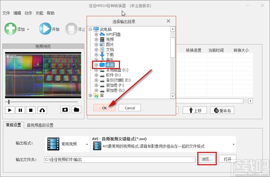Expand the 新加卷 (G:) drive node
This screenshot has height=177, width=270.
(96, 90)
